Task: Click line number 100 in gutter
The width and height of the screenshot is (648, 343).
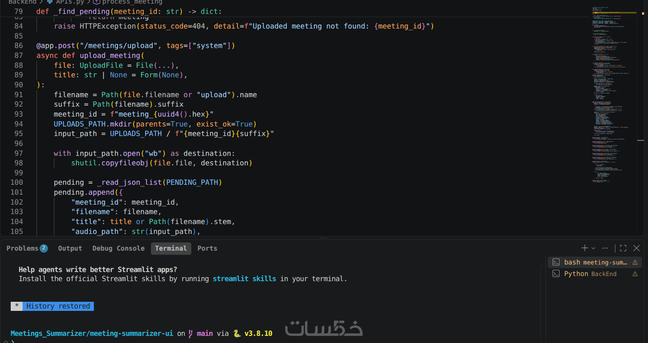Action: coord(17,182)
